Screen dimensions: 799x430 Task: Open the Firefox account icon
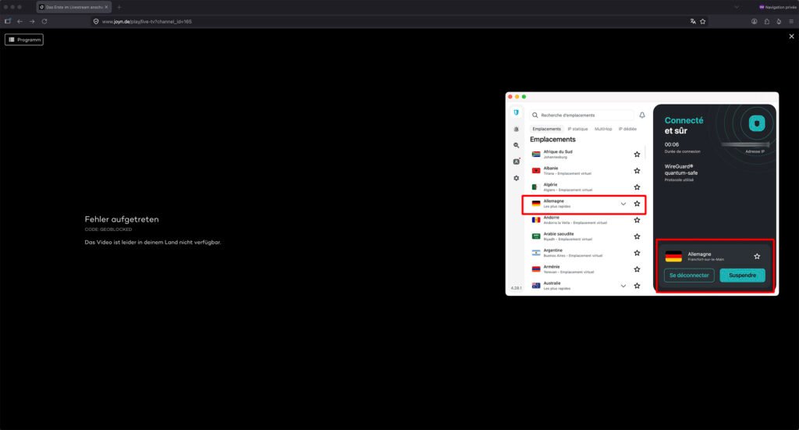pyautogui.click(x=755, y=21)
